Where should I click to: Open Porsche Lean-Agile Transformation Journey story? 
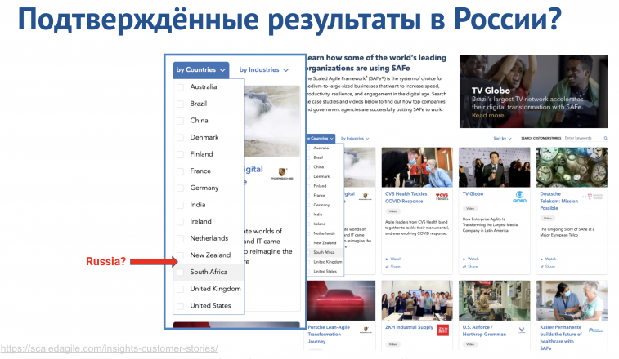(x=329, y=335)
